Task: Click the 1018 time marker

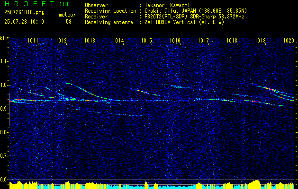Action: [232, 40]
